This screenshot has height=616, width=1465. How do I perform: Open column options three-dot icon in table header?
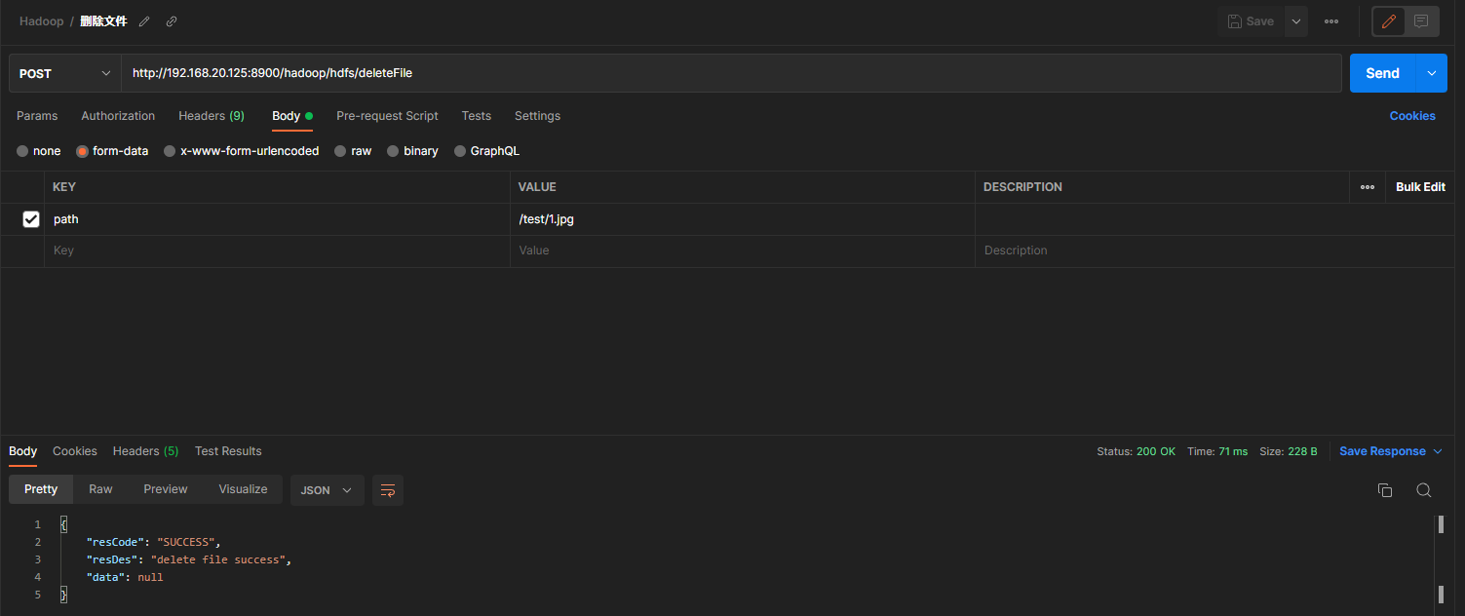1368,187
